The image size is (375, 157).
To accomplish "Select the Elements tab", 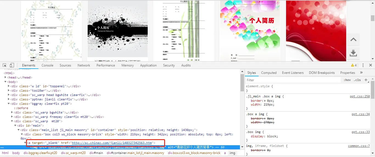I will [29, 65].
